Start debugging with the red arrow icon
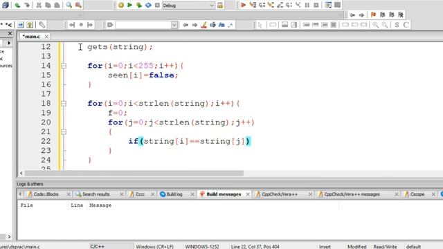443x249 pixels. (243, 5)
